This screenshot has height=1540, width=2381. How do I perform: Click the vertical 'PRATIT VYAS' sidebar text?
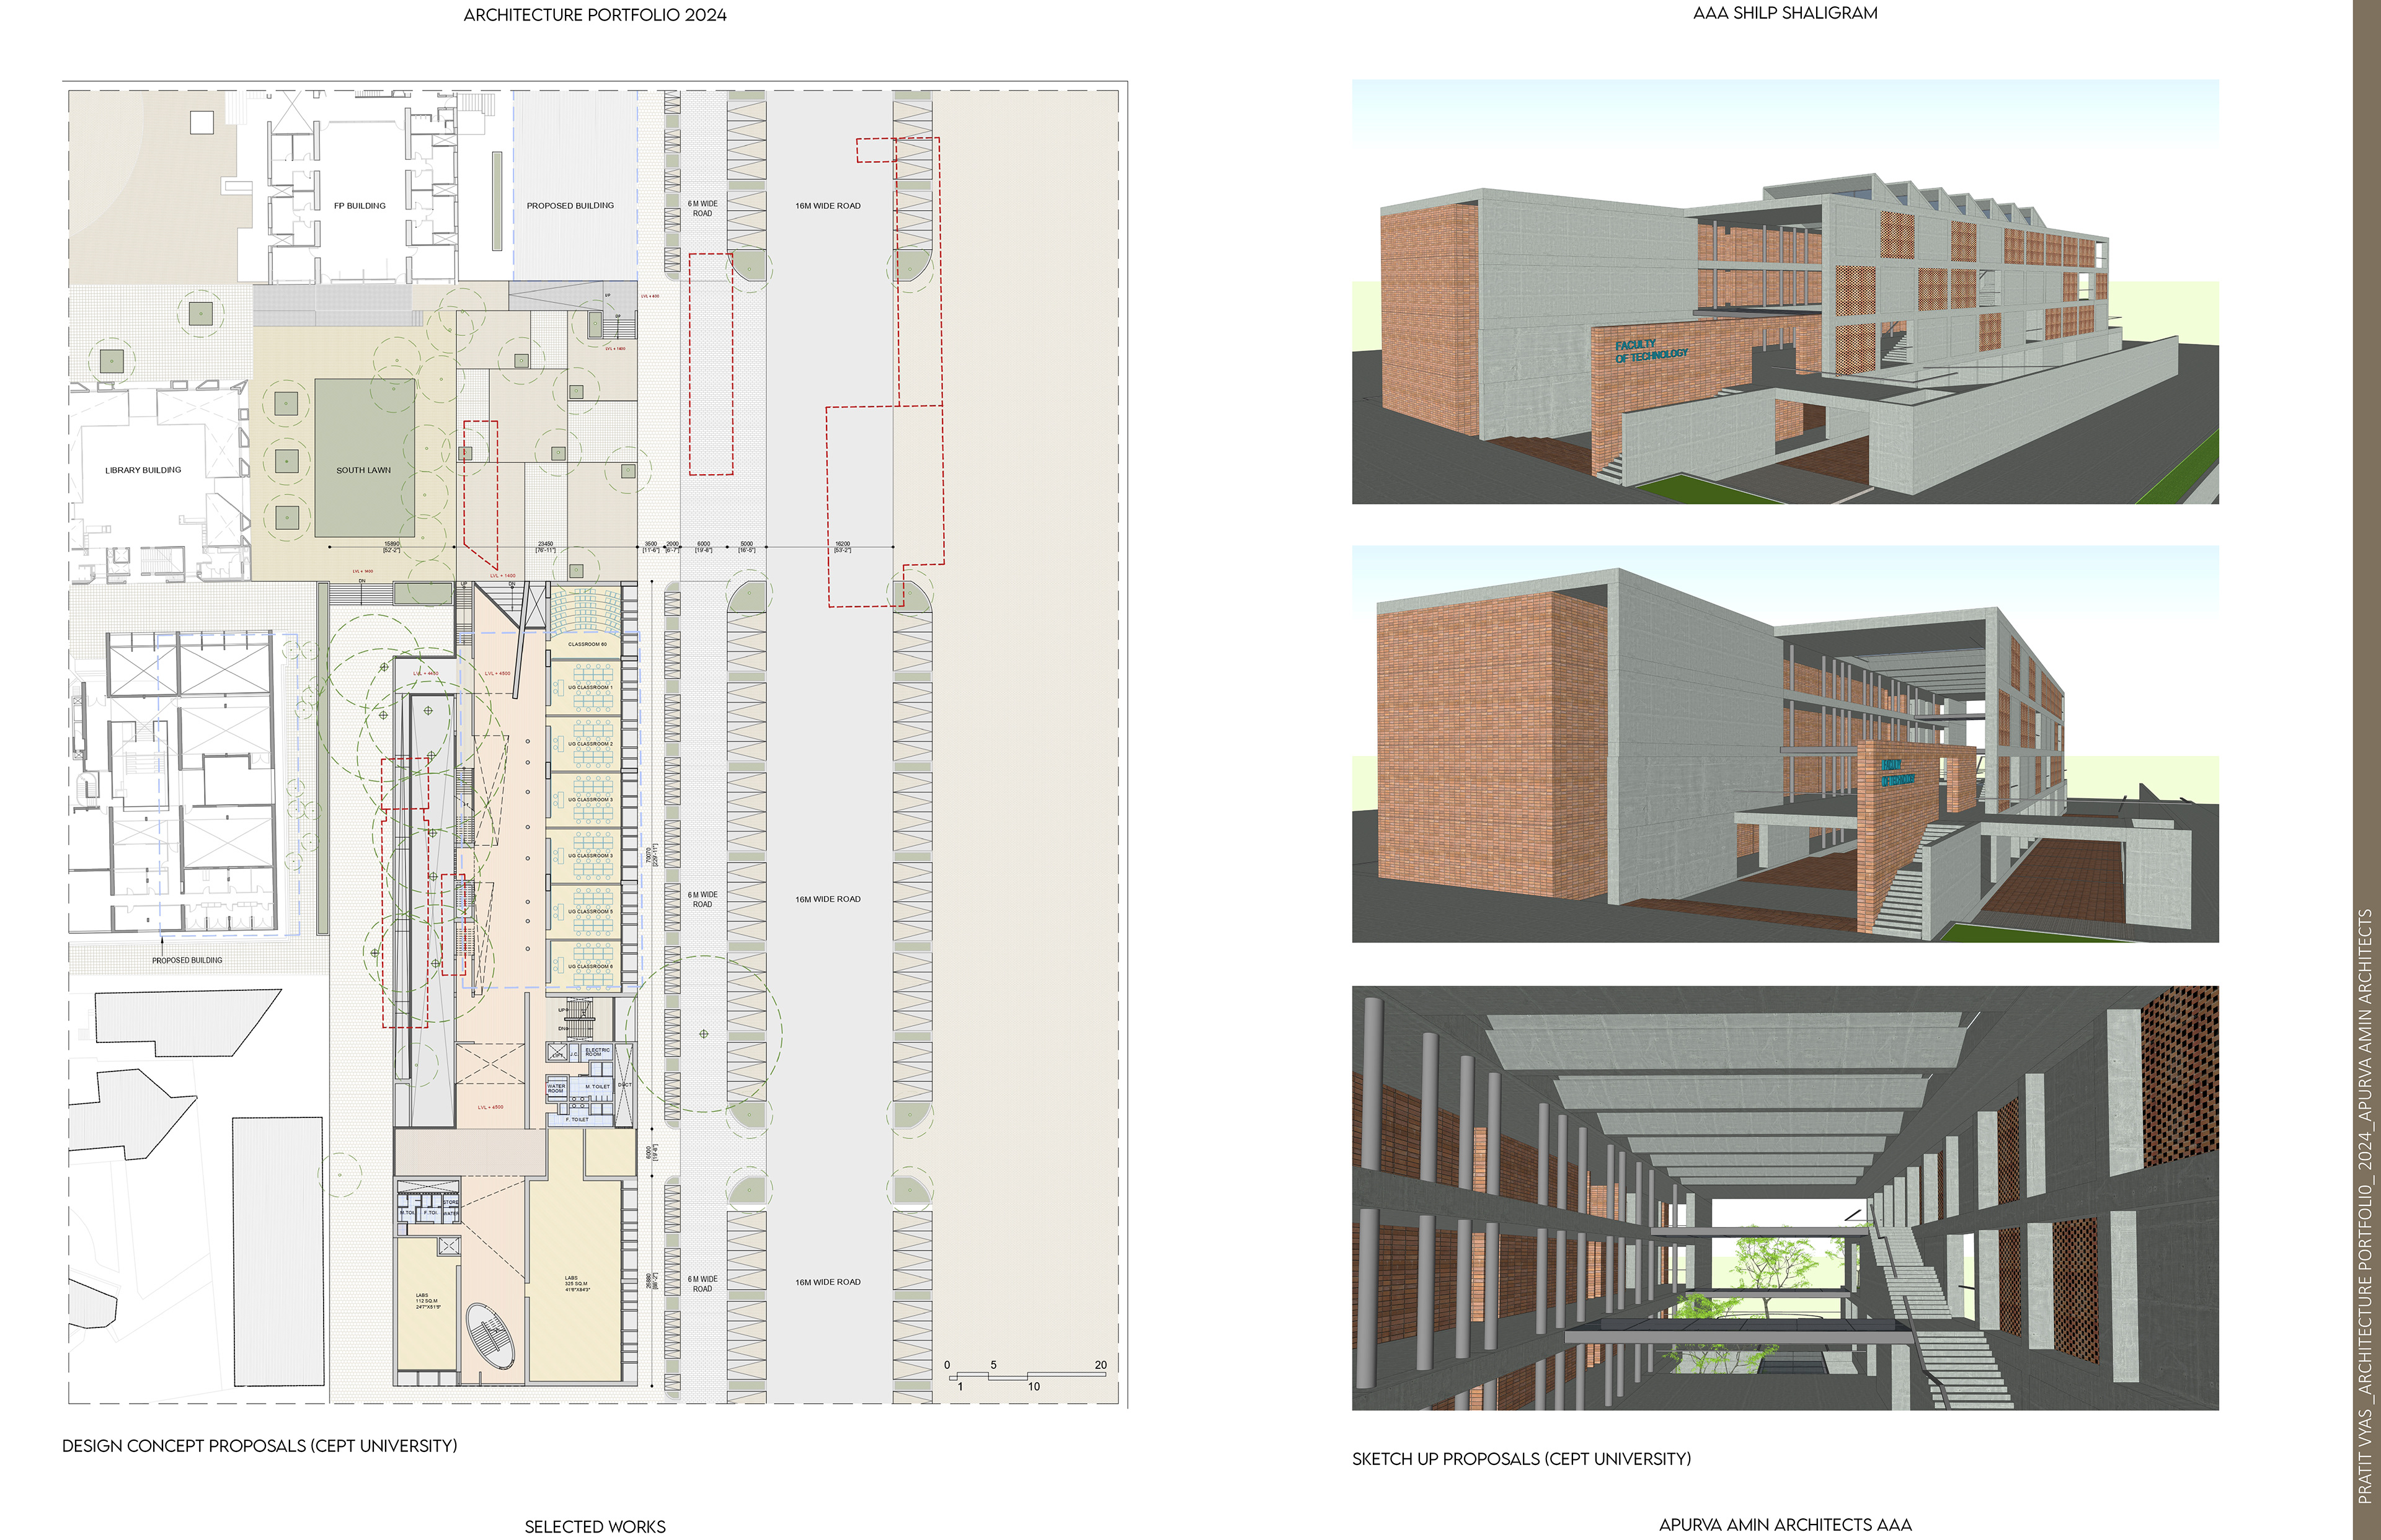[2365, 1205]
